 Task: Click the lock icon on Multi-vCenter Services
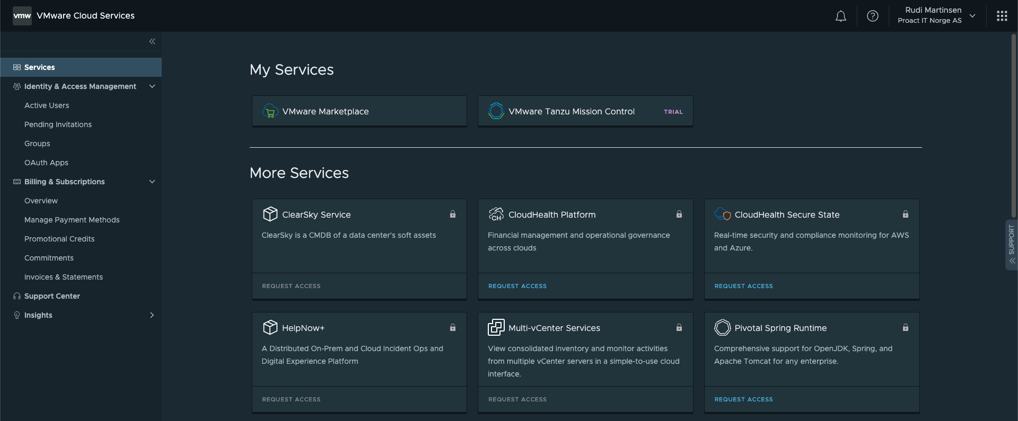[679, 327]
